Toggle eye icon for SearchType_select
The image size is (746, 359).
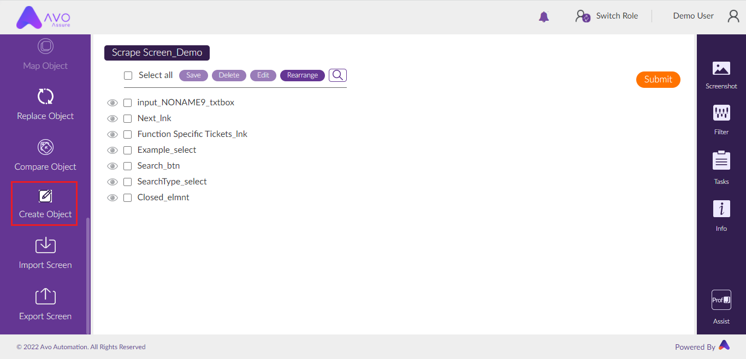tap(113, 182)
